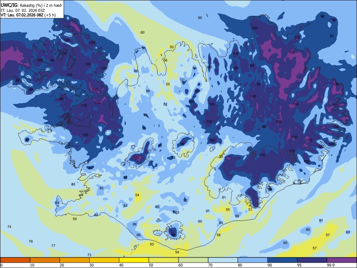Click the dark orange 0–10 legend swatch

coord(15,260)
